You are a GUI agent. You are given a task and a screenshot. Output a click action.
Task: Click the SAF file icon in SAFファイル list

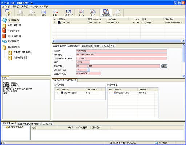pos(62,93)
